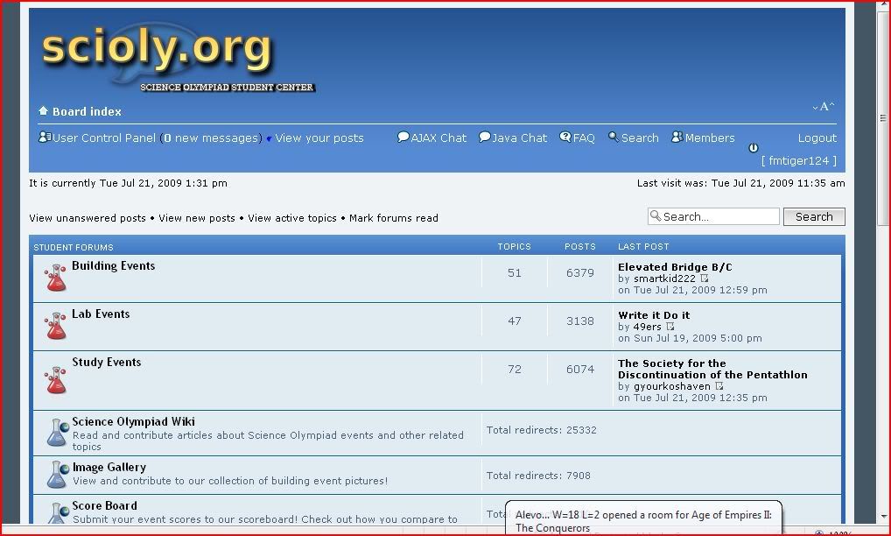Open View unanswered posts
Viewport: 891px width, 536px height.
click(x=88, y=218)
